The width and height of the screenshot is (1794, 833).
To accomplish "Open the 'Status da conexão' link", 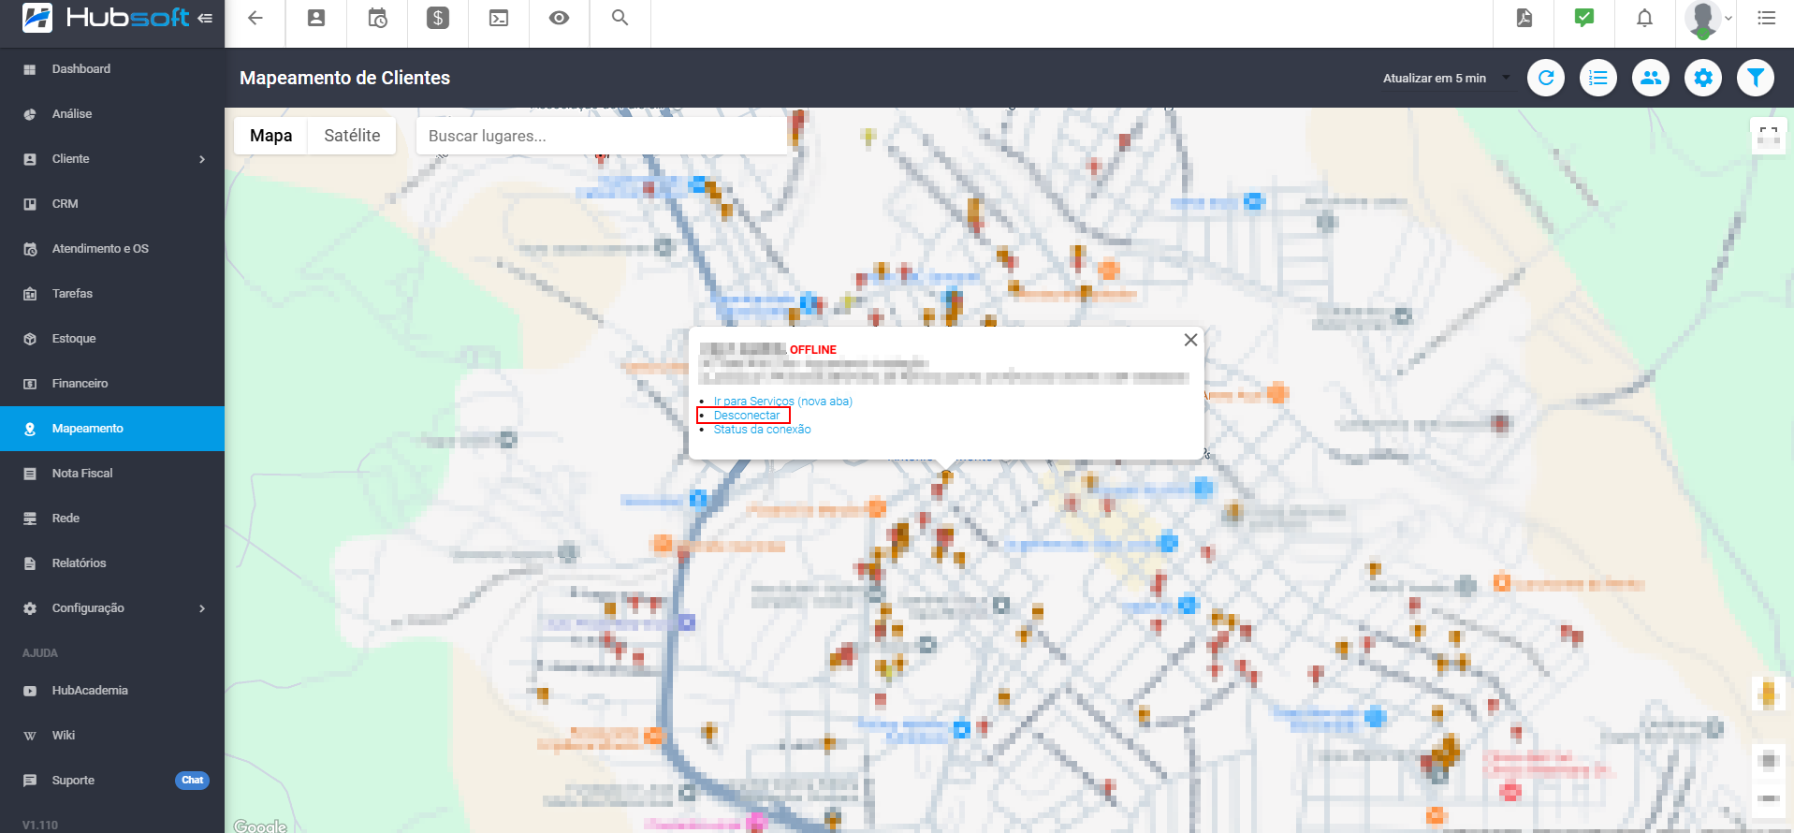I will tap(762, 430).
